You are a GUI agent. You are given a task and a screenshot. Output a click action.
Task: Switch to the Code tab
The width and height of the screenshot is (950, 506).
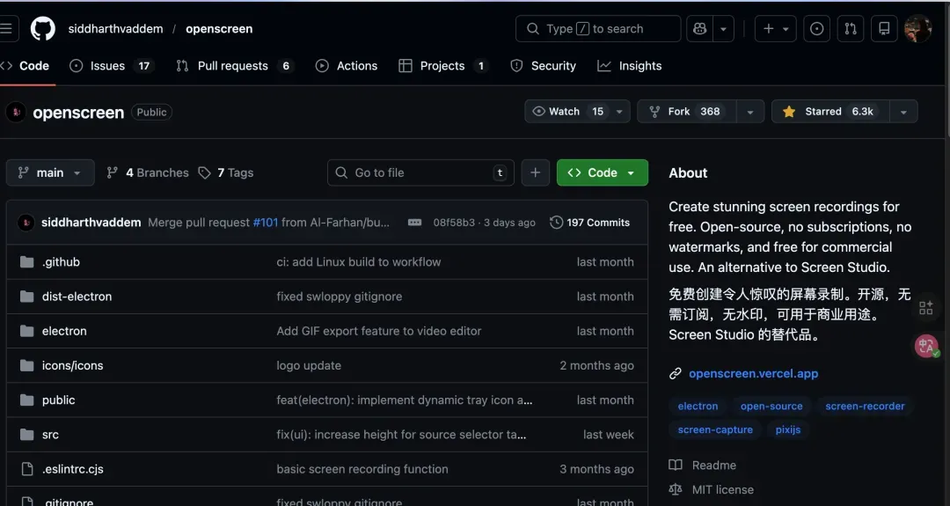click(x=26, y=65)
